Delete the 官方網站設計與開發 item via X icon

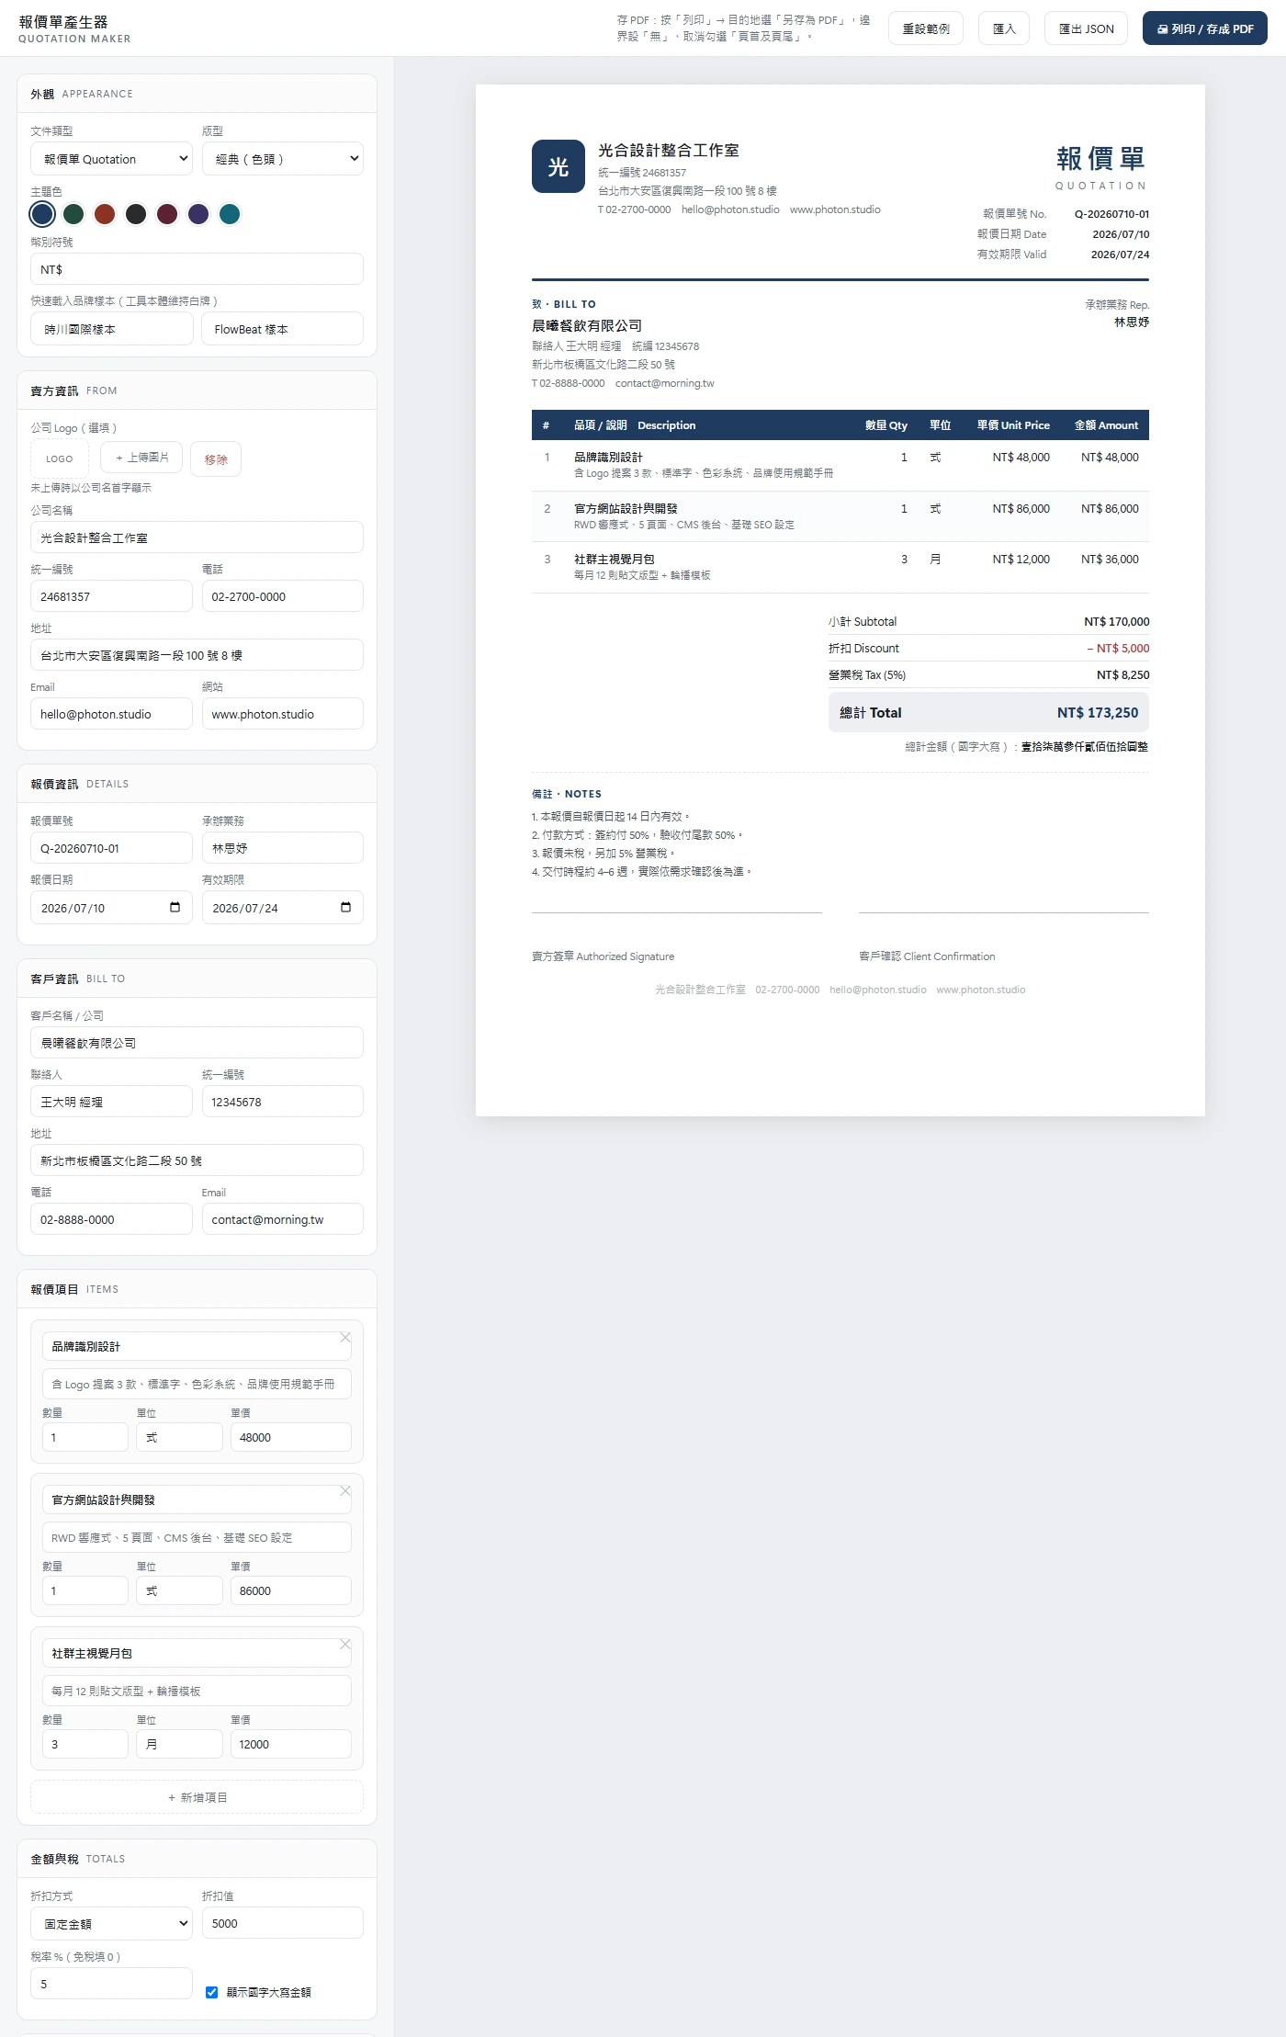pyautogui.click(x=345, y=1491)
